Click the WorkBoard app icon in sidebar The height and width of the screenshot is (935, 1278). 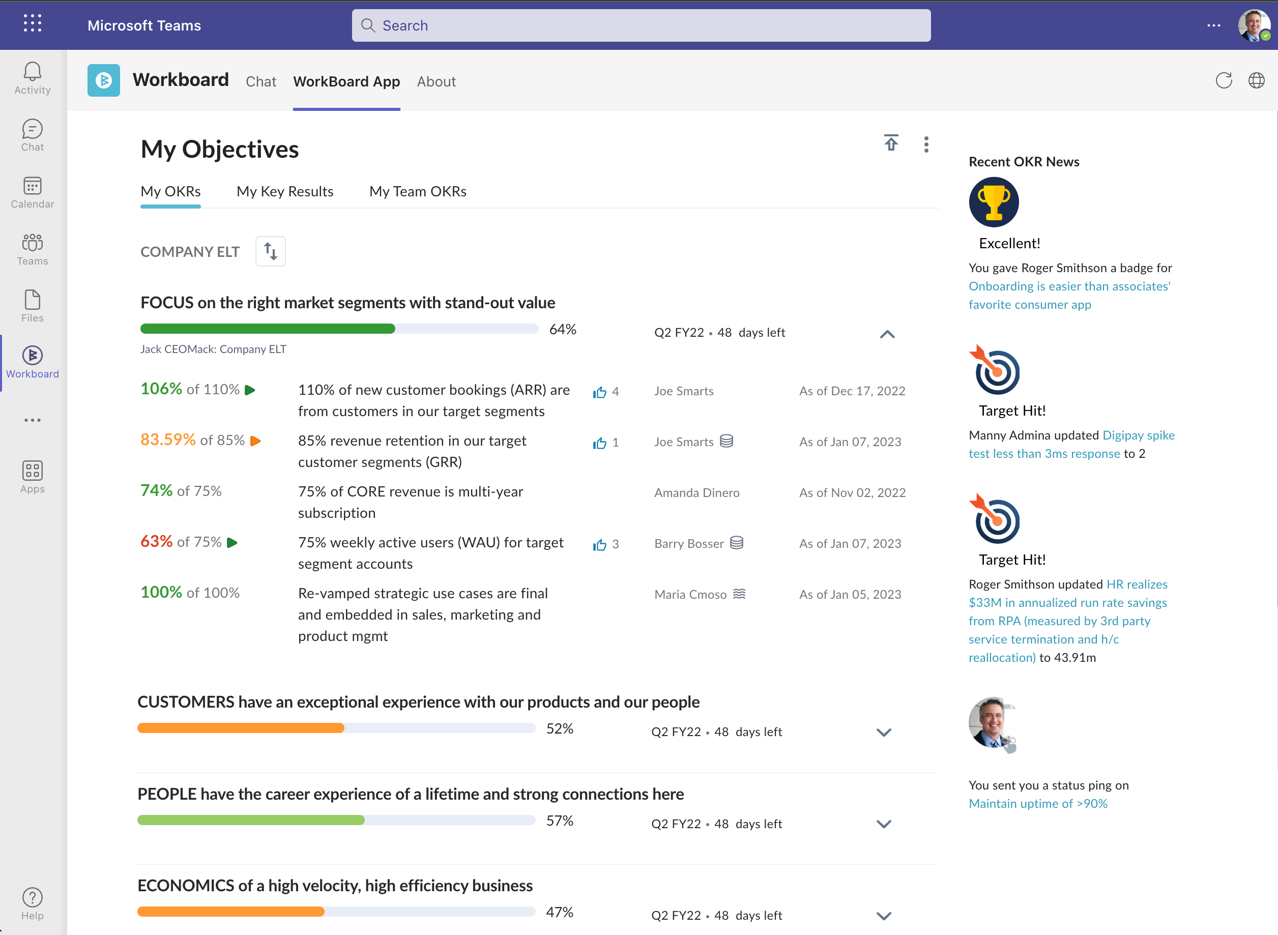[x=33, y=356]
